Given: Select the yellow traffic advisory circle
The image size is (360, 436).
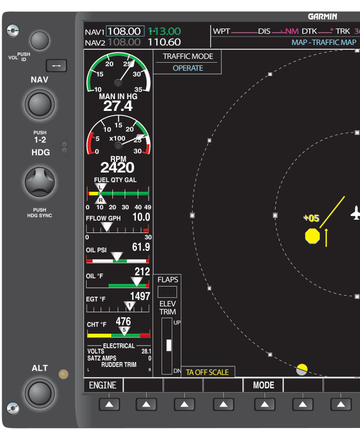Looking at the screenshot, I should click(312, 236).
